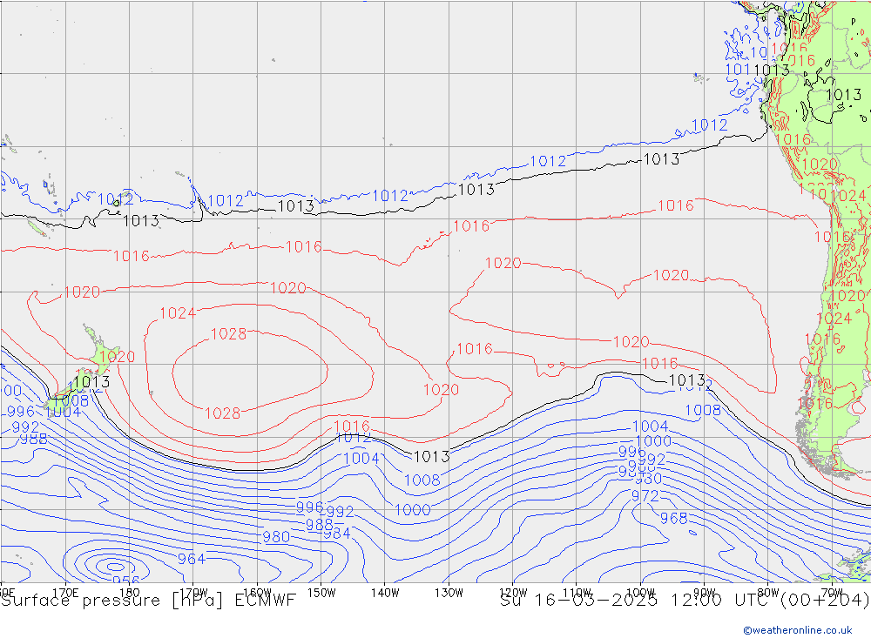Click the 964 isobar label

(x=192, y=559)
